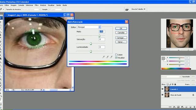The image size is (196, 110).
Task: Click the Matiz slider handle
Action: (x=99, y=36)
